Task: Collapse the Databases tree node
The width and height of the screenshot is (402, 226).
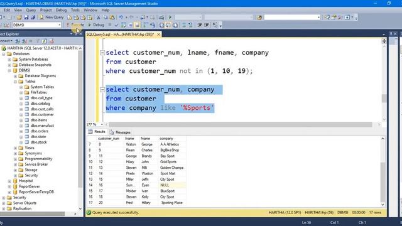Action: [4, 54]
